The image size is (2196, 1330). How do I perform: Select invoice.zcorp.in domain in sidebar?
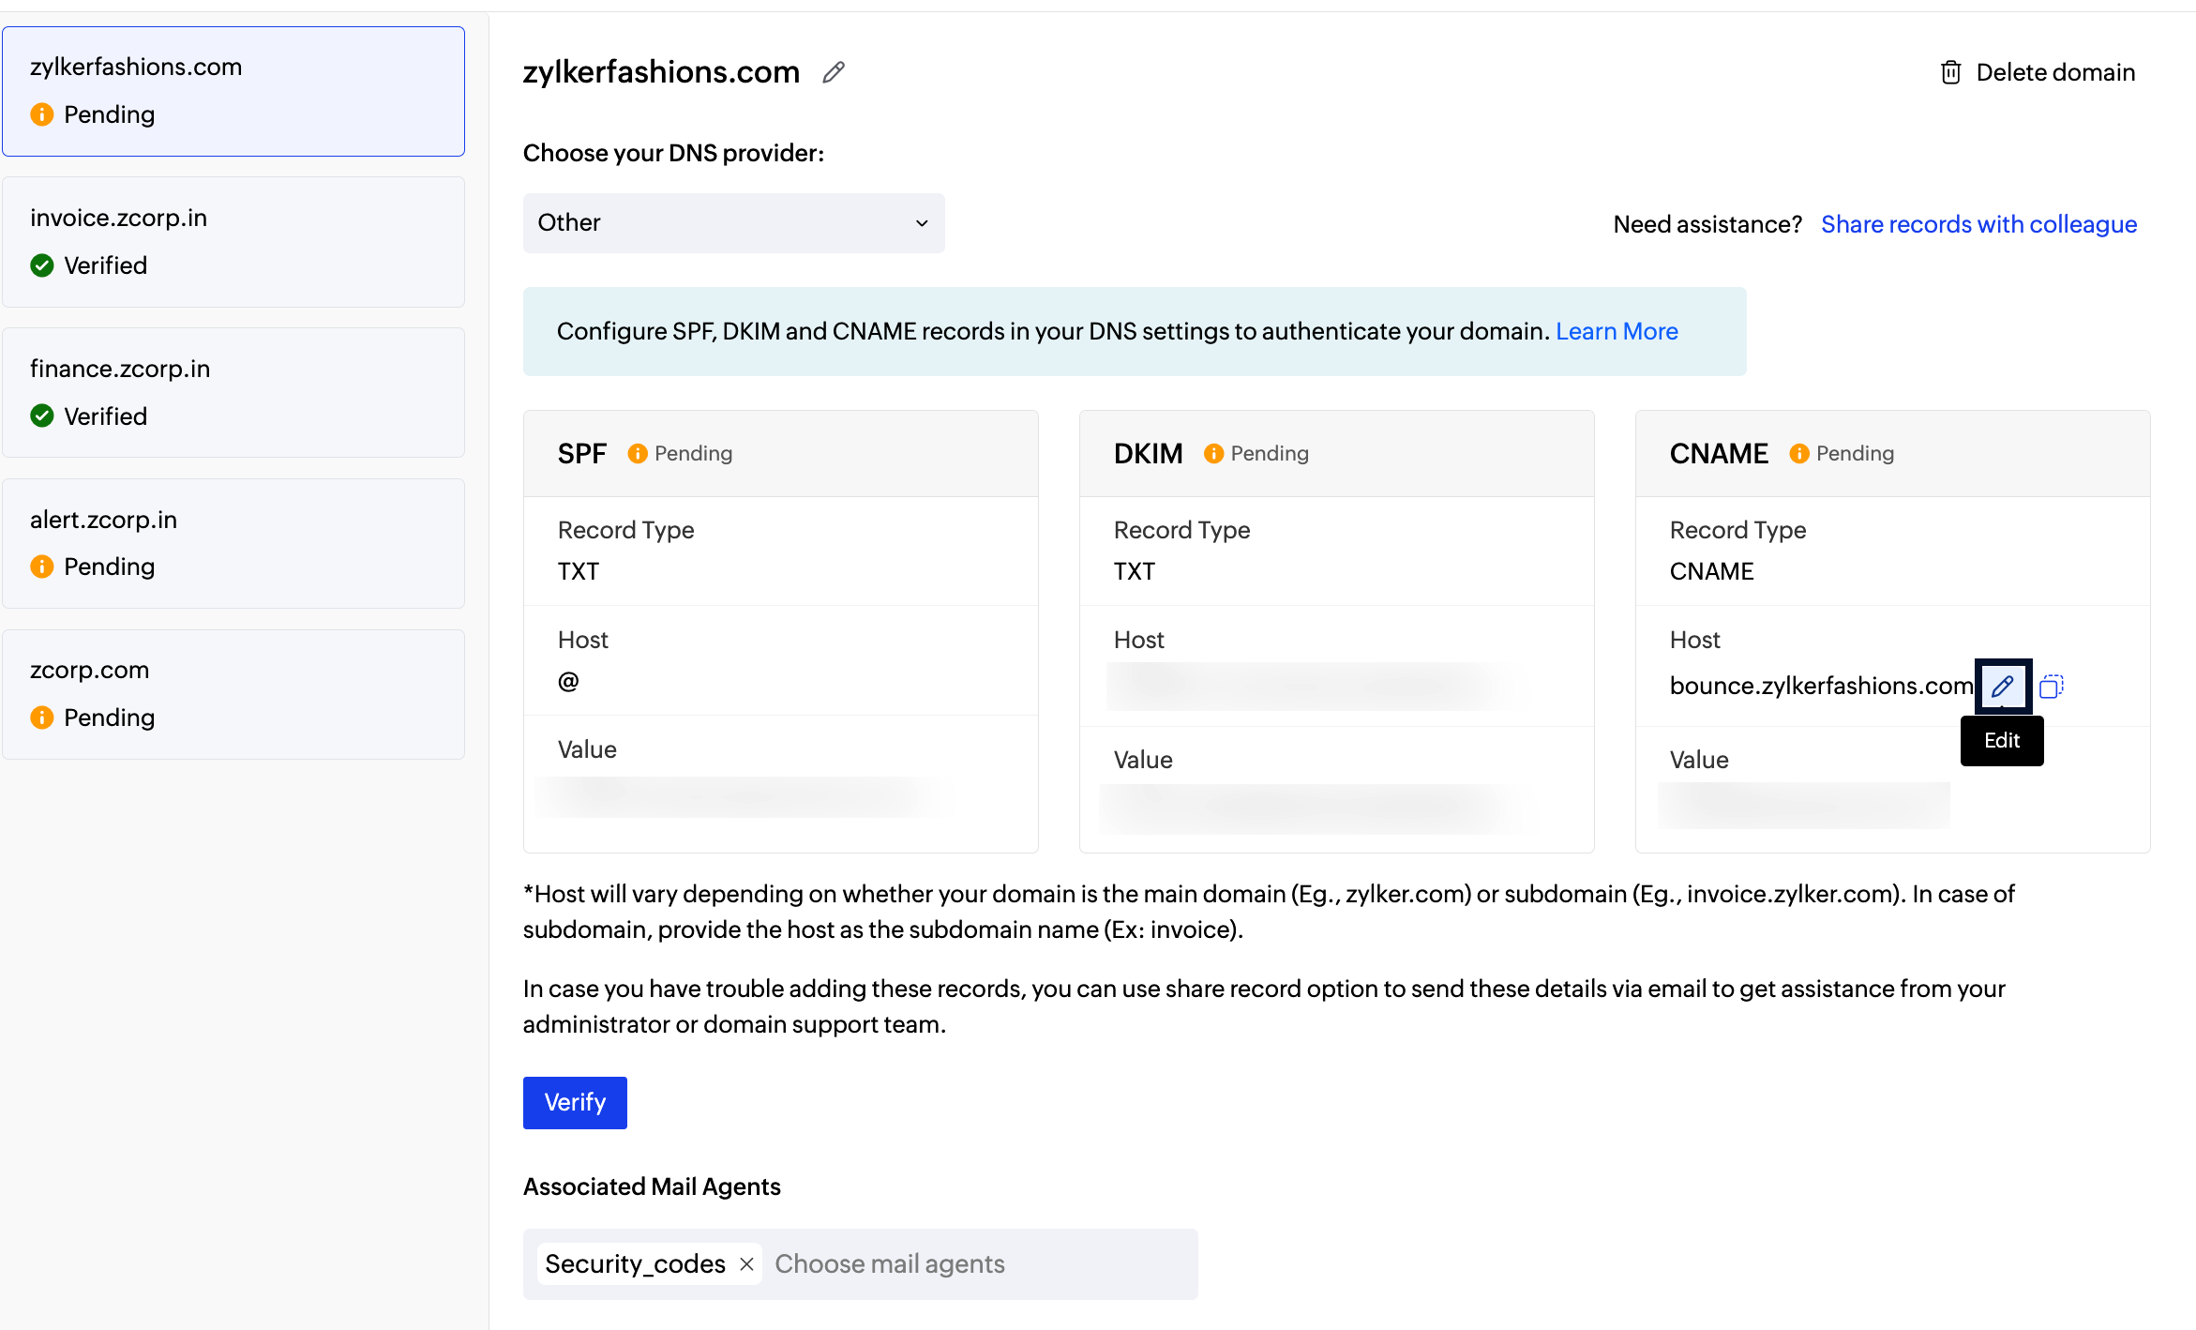click(x=233, y=241)
